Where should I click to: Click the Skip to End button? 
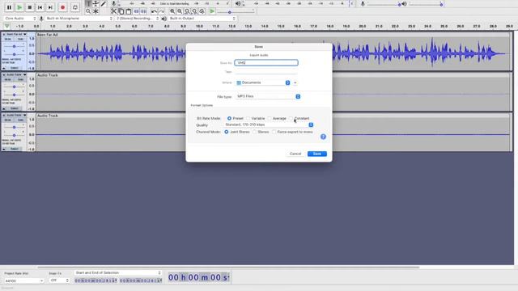pos(50,7)
